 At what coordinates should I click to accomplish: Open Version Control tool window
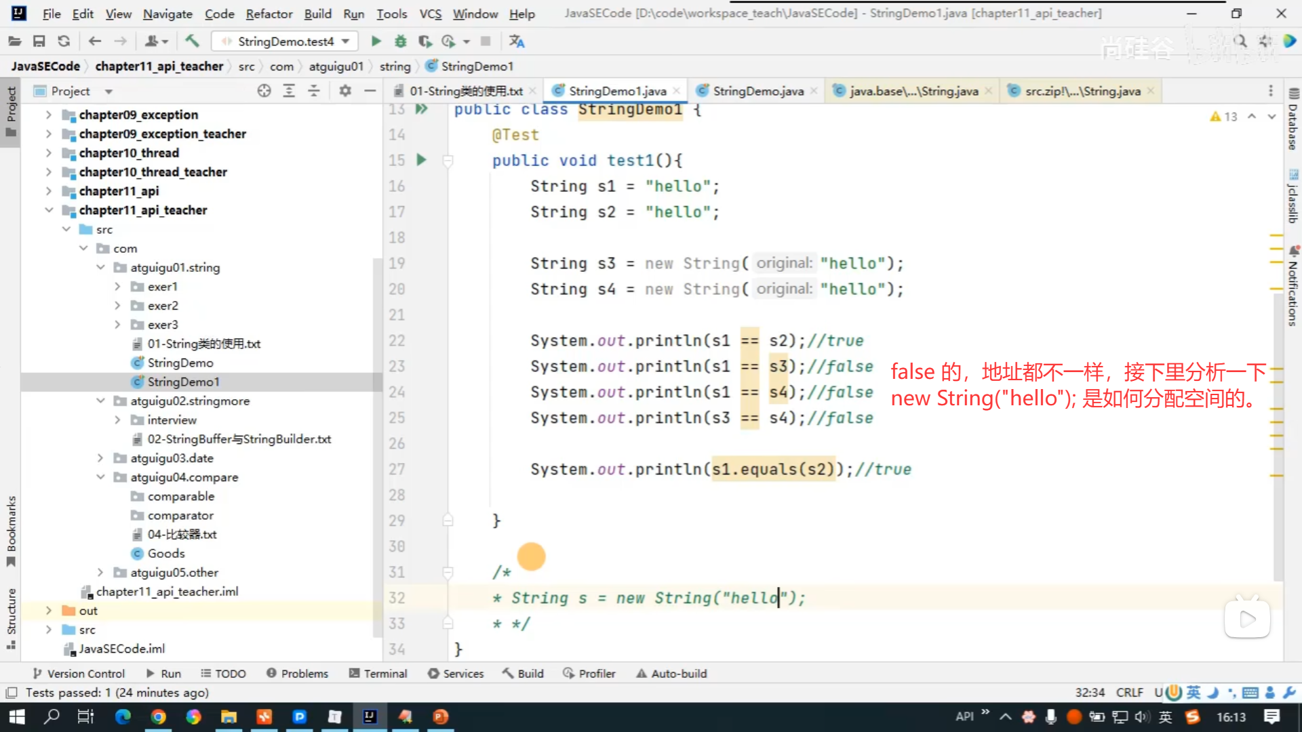pyautogui.click(x=79, y=673)
